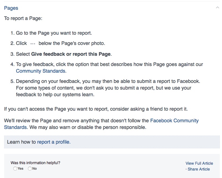Click the 'To report a Page:' heading text
This screenshot has width=222, height=178.
(23, 18)
